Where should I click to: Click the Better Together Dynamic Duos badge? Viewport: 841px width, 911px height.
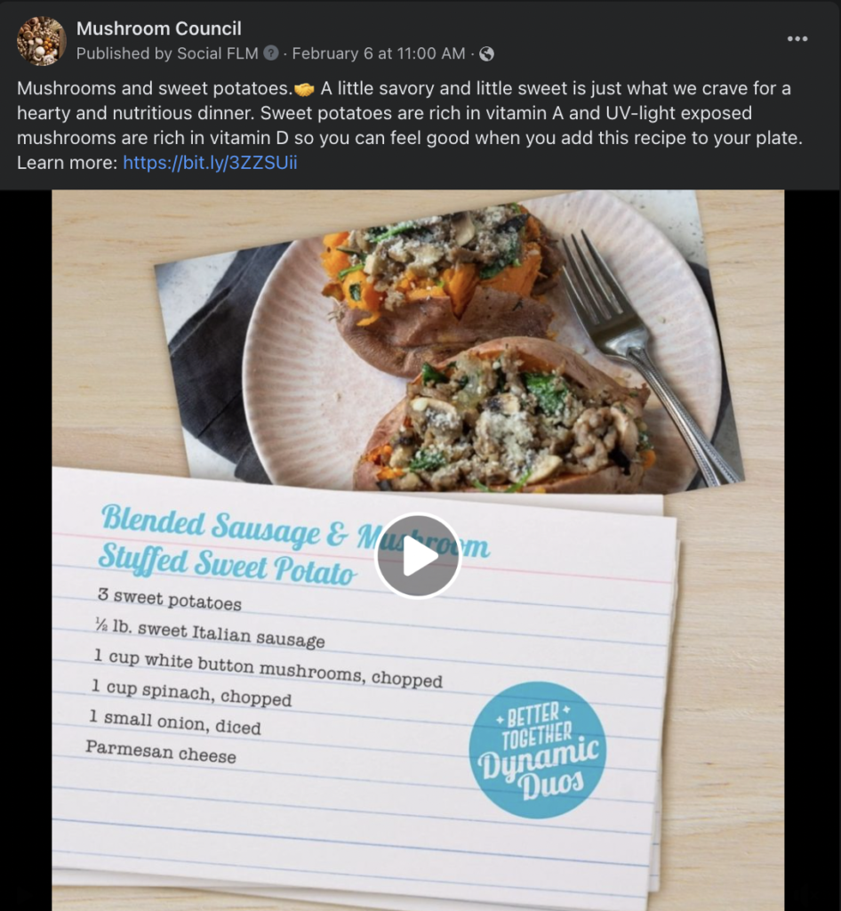click(x=537, y=749)
